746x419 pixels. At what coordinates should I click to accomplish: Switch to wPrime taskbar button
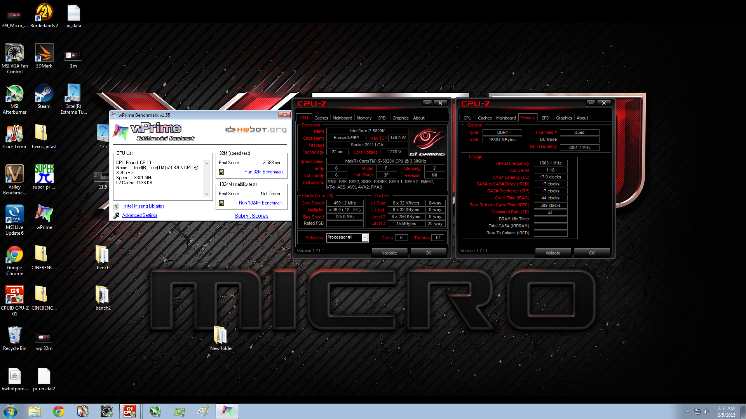[227, 411]
